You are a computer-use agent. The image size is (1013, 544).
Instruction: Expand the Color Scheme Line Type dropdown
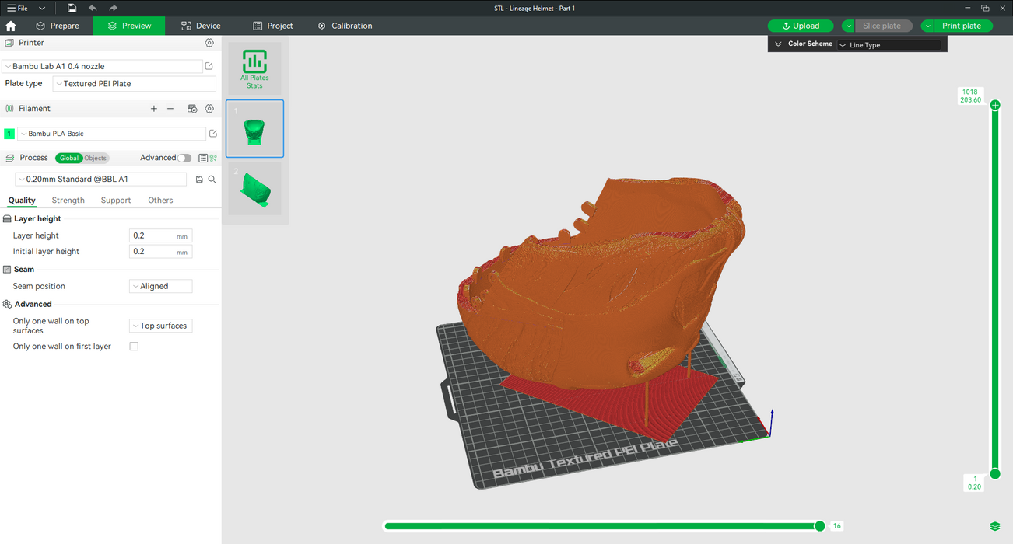[889, 45]
